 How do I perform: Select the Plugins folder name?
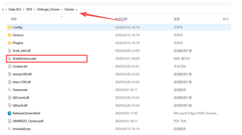[x=18, y=43]
